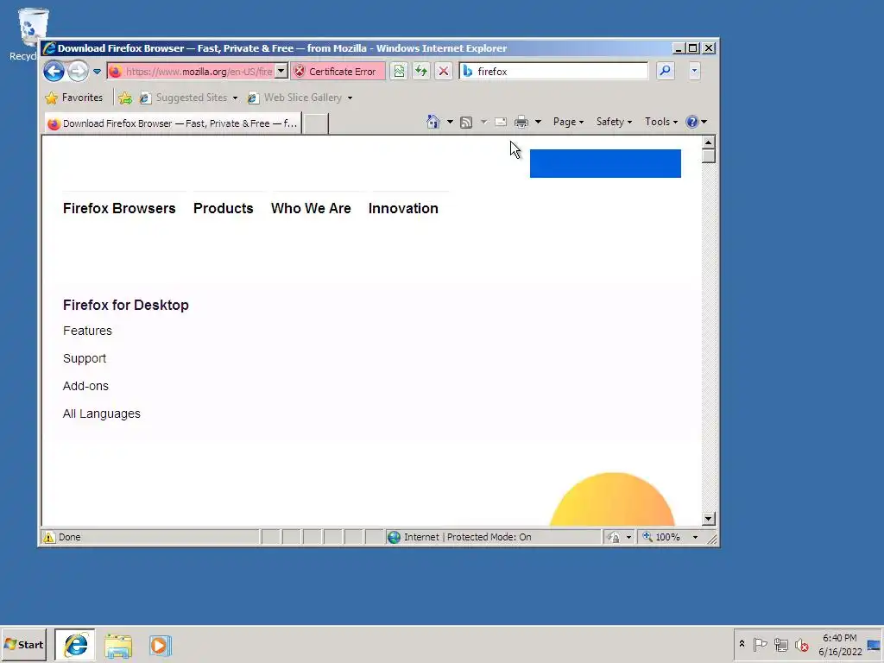The height and width of the screenshot is (663, 884).
Task: Click the Show Desktop tray button
Action: point(874,644)
